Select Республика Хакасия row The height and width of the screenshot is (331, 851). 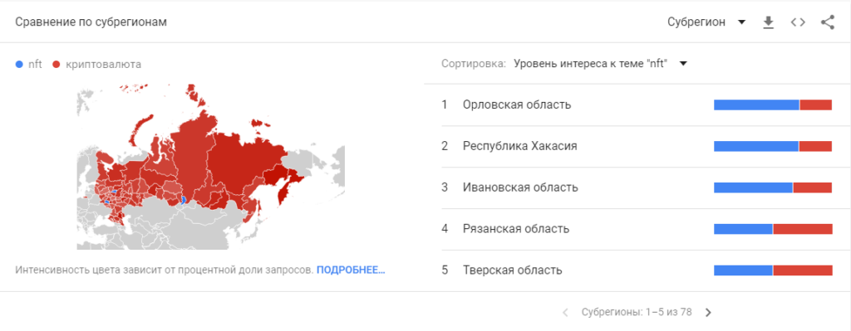pos(637,146)
